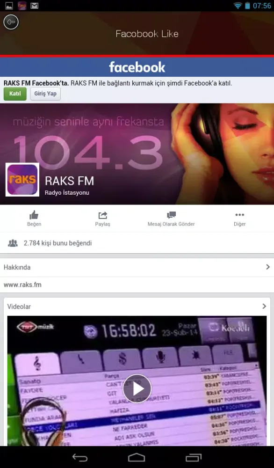This screenshot has height=468, width=274.
Task: Tap the Android recent apps button
Action: (194, 457)
